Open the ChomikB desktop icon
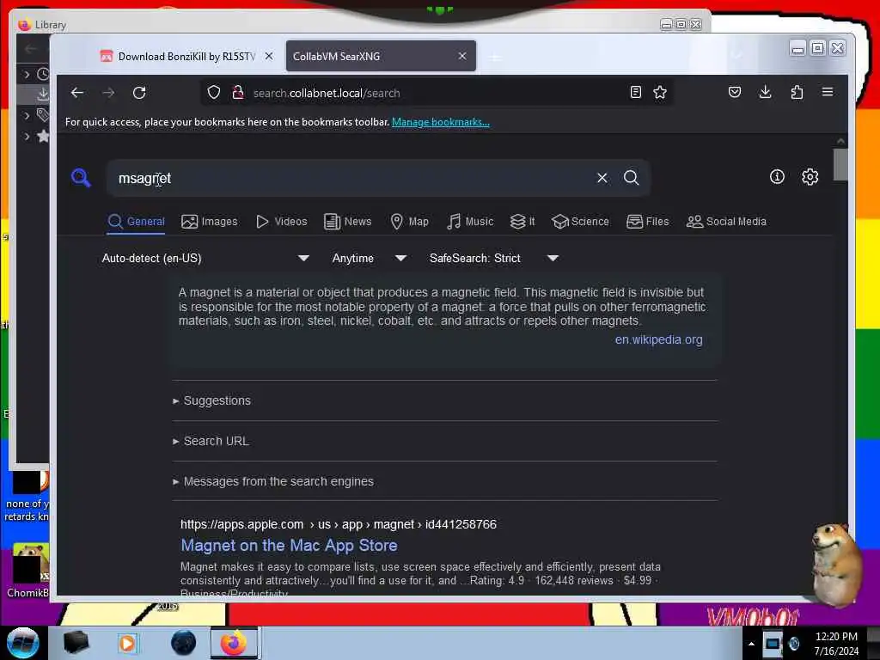 coord(27,571)
